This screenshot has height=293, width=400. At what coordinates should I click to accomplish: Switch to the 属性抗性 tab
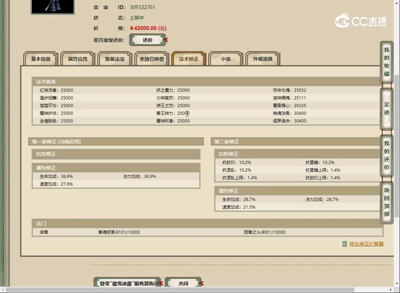[78, 59]
